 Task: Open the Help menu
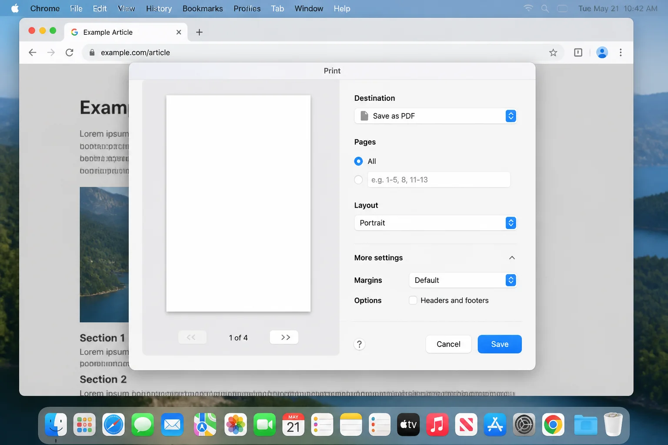pos(342,8)
